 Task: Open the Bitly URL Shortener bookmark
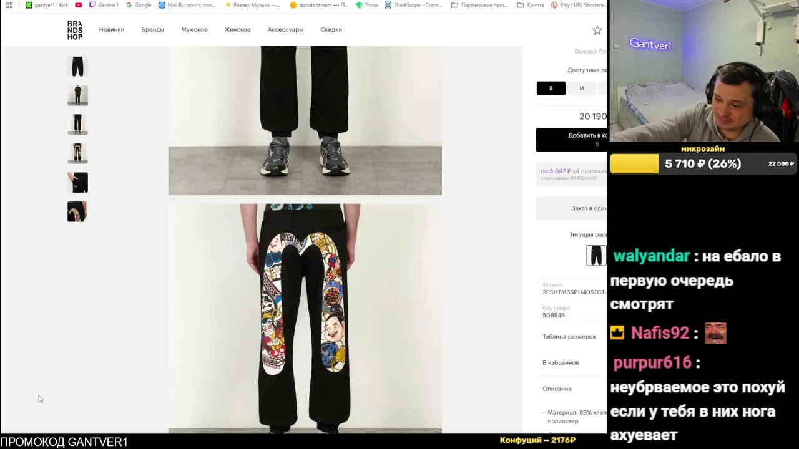click(x=578, y=5)
